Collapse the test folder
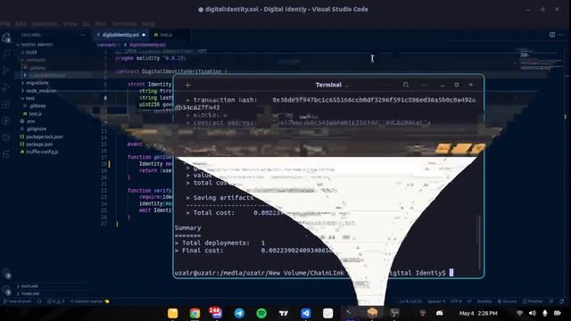571x321 pixels. coord(29,98)
